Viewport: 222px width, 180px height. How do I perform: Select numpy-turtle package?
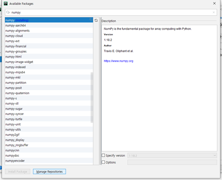(x=49, y=119)
